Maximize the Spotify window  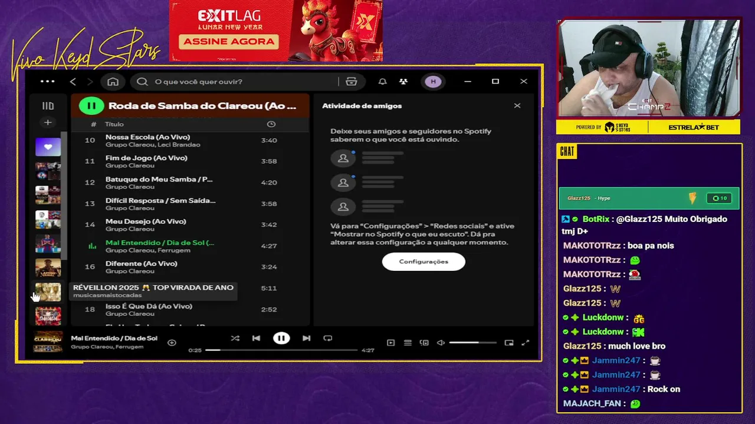[x=495, y=81]
